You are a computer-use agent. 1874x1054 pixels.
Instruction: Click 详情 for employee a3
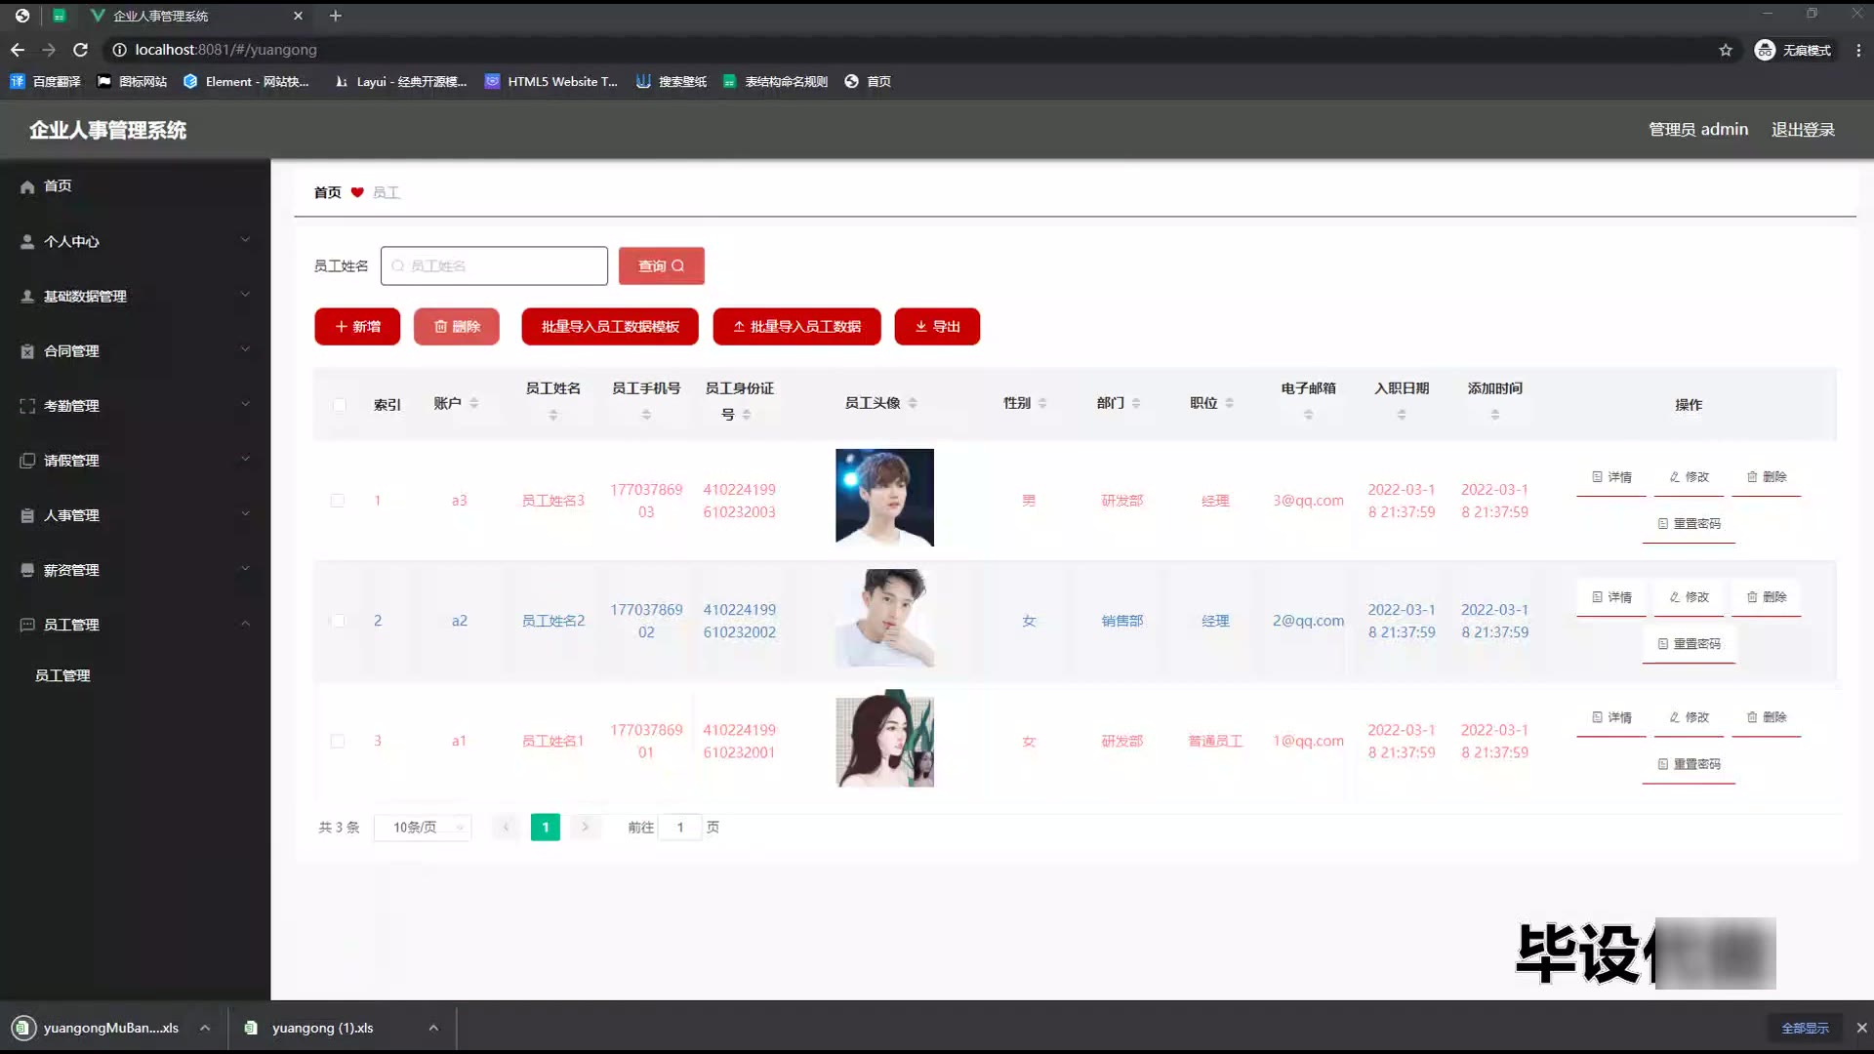coord(1611,477)
